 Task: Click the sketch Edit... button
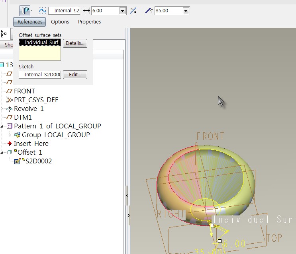click(75, 75)
